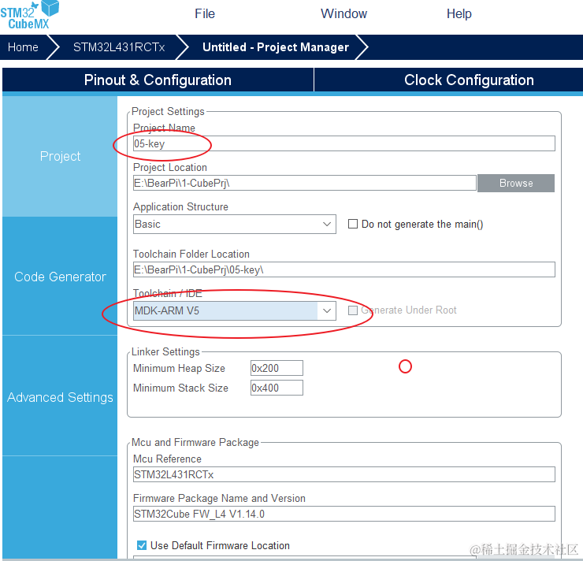Select the Project side tab
Image resolution: width=583 pixels, height=561 pixels.
coord(60,156)
